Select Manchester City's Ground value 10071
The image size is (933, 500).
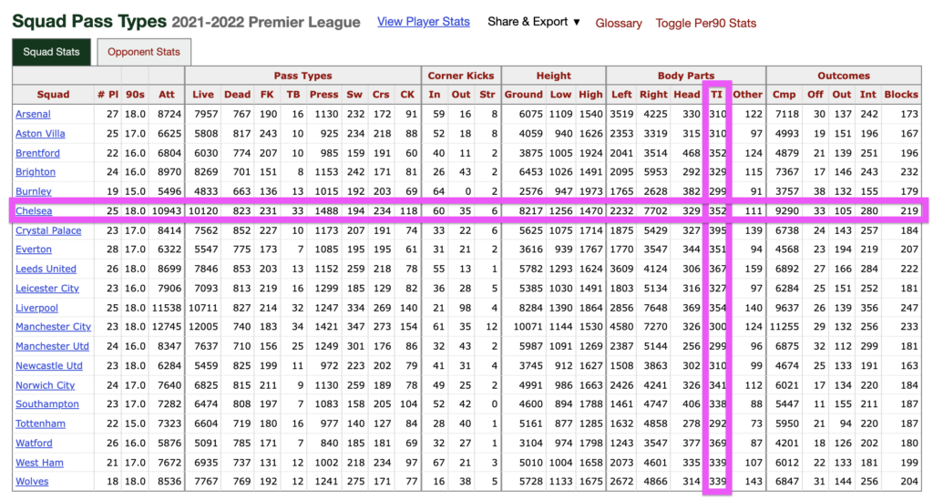(x=528, y=326)
